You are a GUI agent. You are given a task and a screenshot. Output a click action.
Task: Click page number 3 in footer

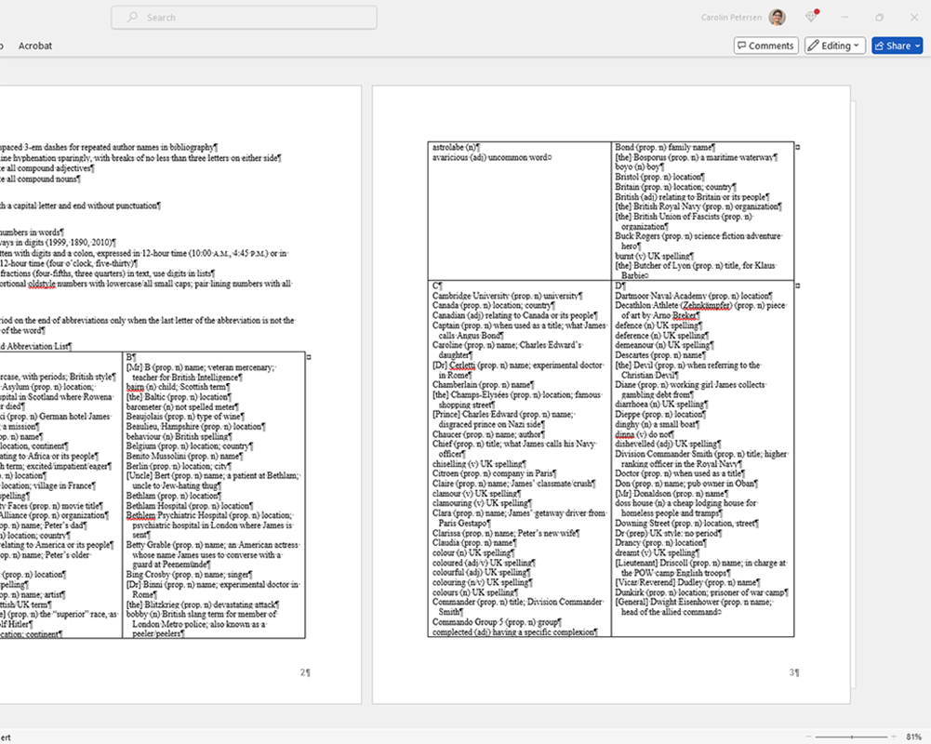point(794,672)
